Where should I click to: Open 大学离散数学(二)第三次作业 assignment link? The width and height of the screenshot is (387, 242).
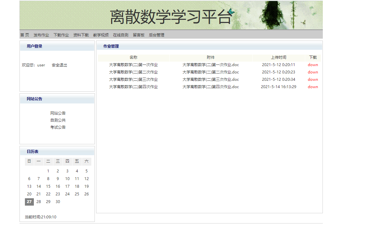coord(133,79)
